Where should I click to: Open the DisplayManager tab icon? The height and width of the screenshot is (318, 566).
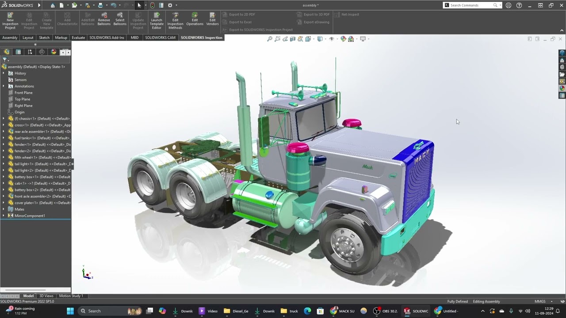coord(54,52)
